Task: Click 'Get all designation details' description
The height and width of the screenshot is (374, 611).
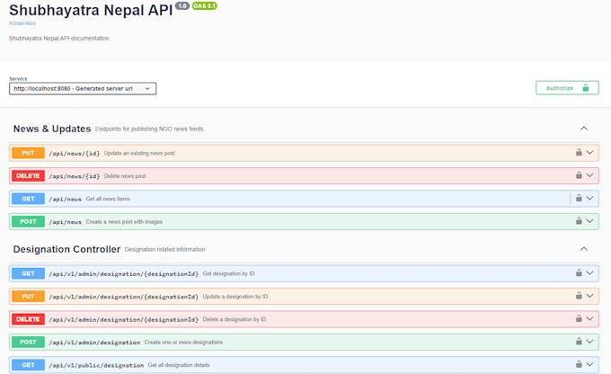Action: (179, 365)
